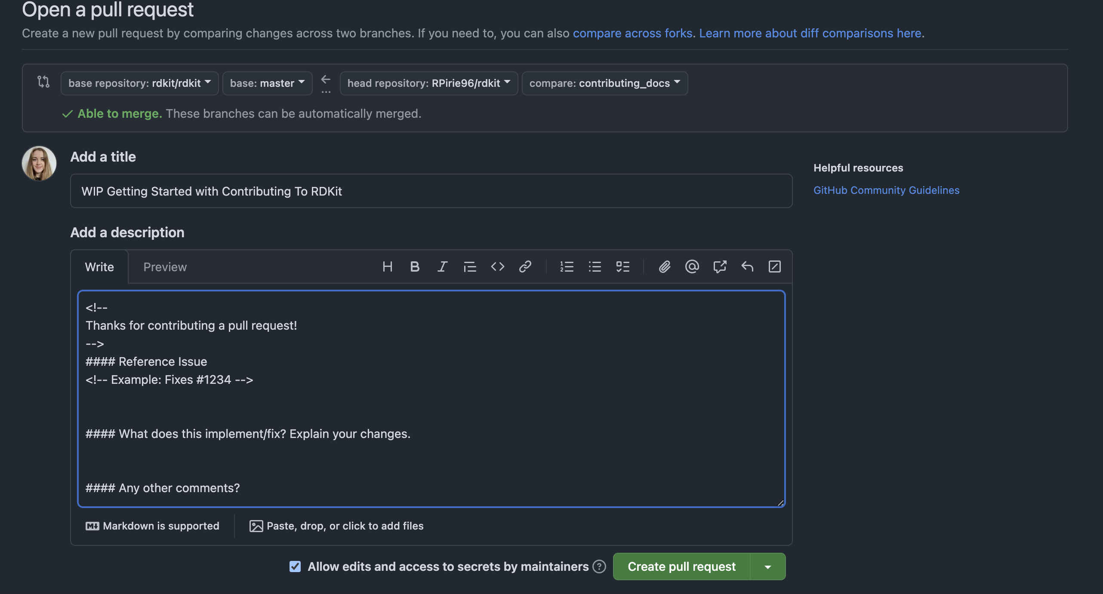This screenshot has width=1103, height=594.
Task: Toggle bold formatting in the editor toolbar
Action: pyautogui.click(x=415, y=267)
